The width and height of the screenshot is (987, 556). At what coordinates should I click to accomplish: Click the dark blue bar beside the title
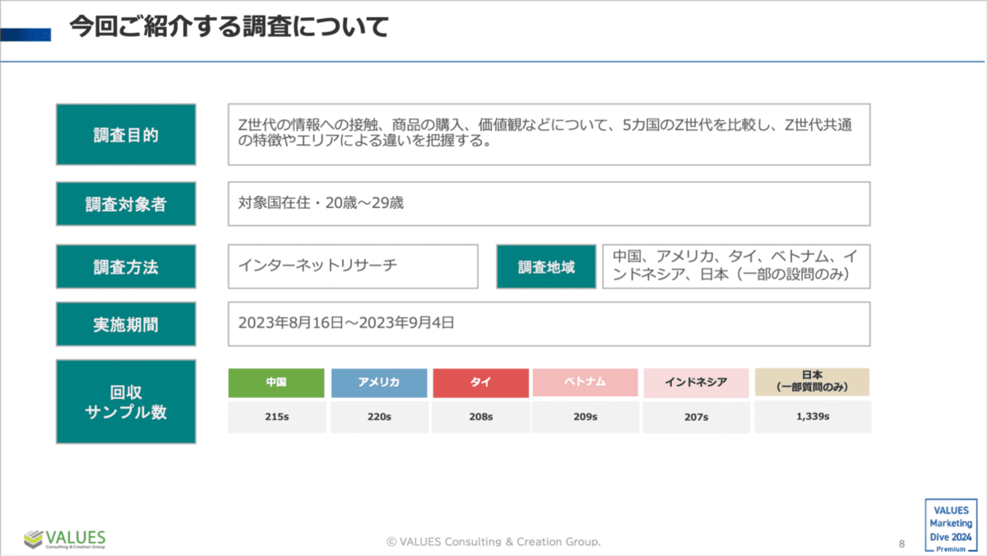click(25, 34)
